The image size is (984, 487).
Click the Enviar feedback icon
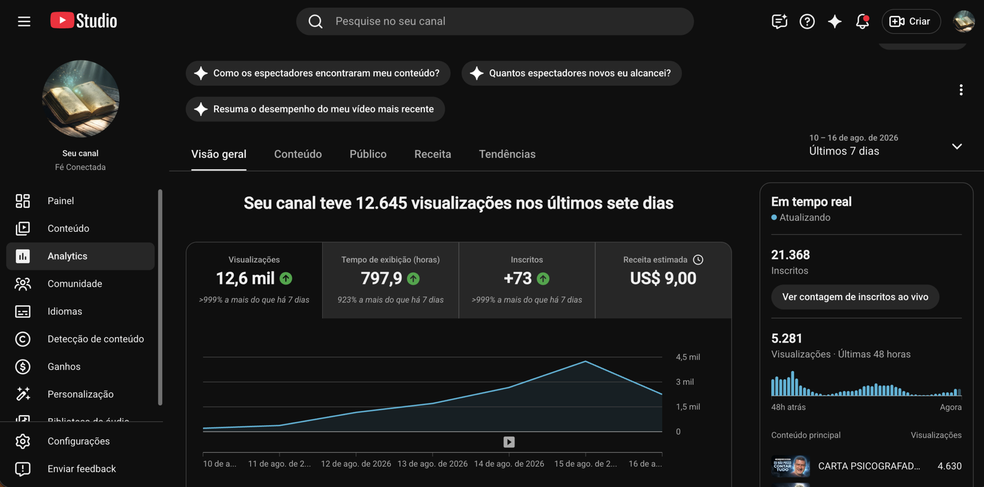coord(23,469)
